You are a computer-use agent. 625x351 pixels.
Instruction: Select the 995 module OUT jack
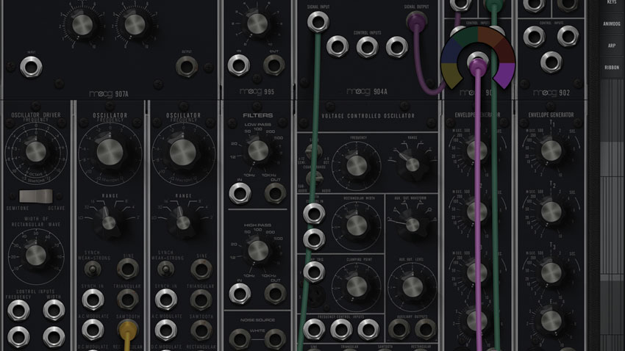click(274, 65)
